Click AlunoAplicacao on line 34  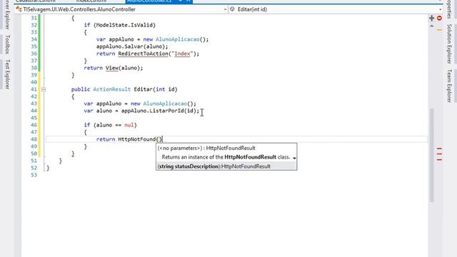coord(178,39)
